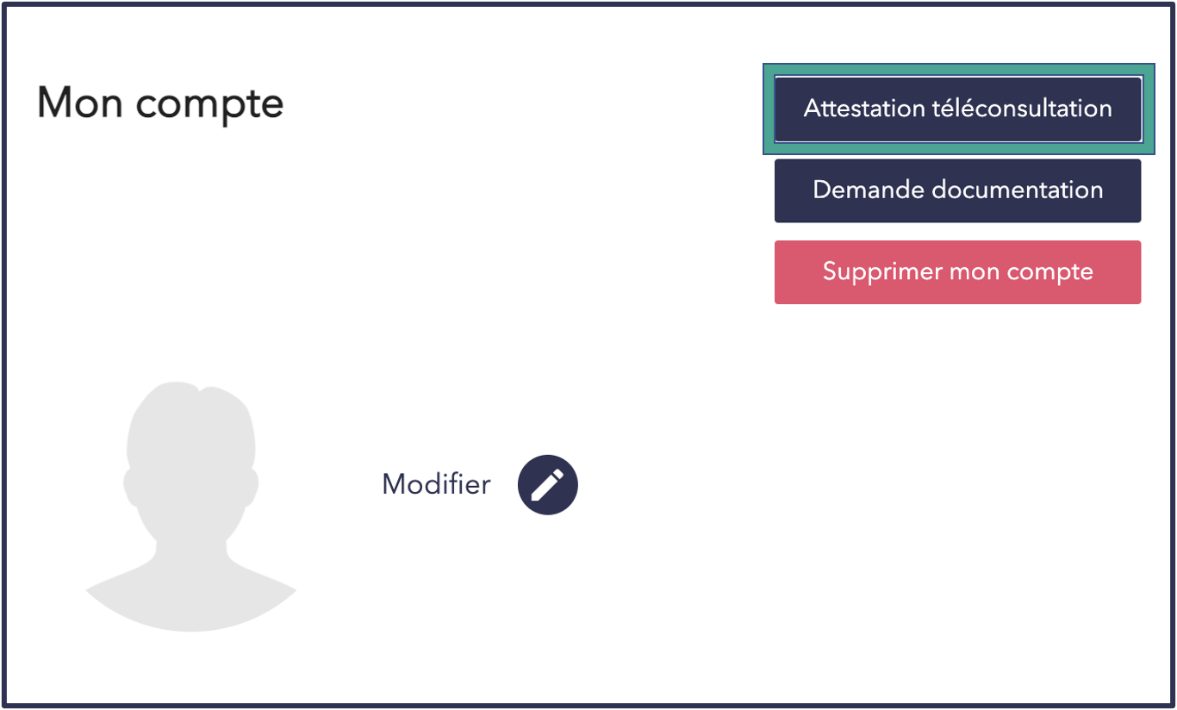Click the page title Mon compte
This screenshot has width=1177, height=710.
(160, 103)
